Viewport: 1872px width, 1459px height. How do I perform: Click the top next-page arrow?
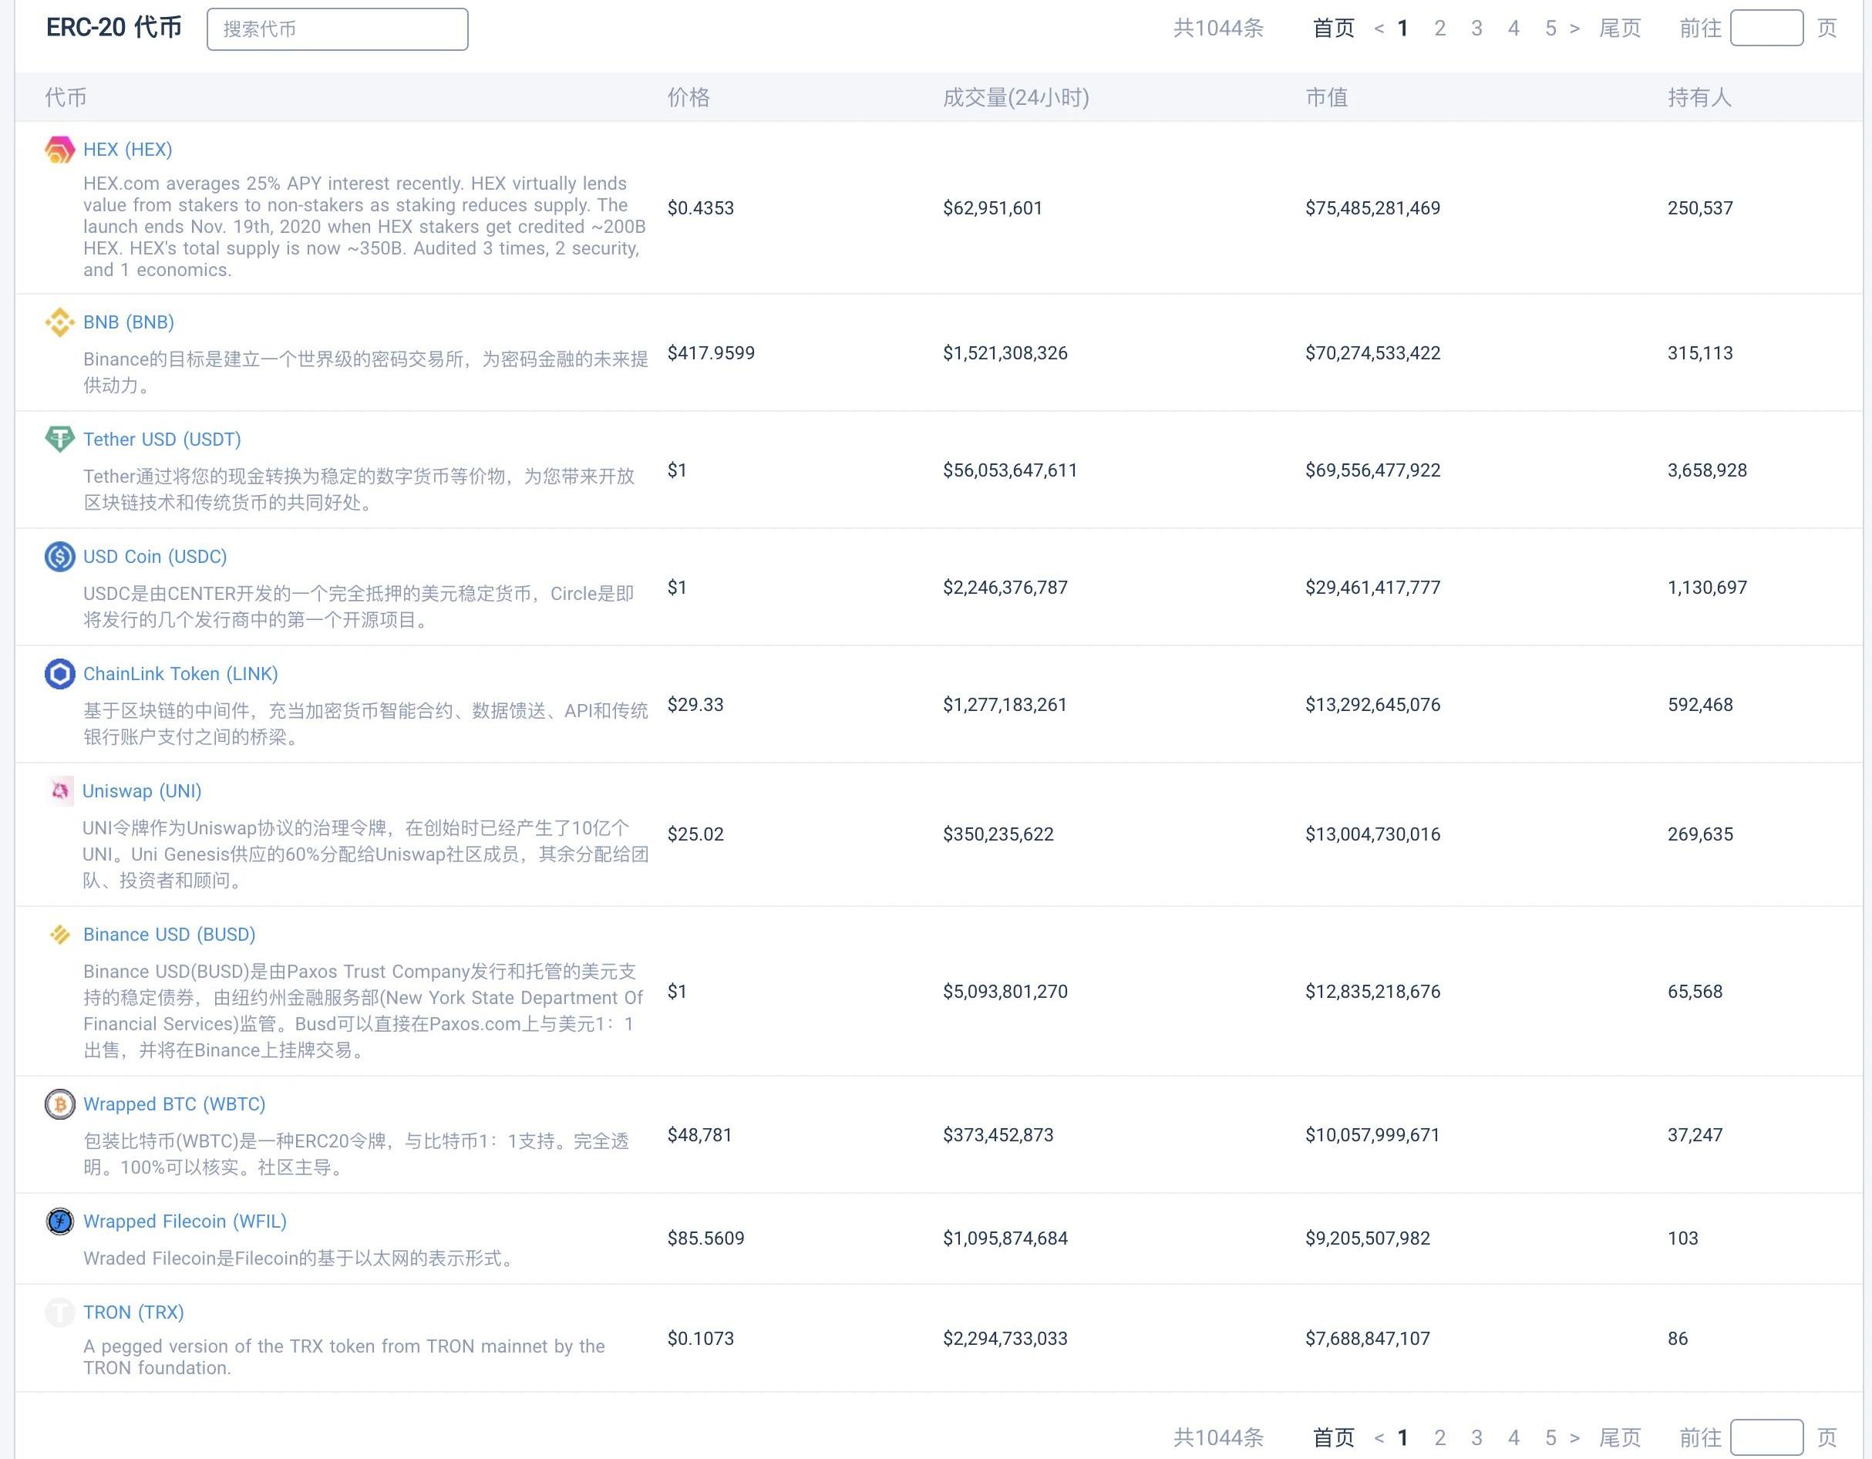click(x=1574, y=29)
